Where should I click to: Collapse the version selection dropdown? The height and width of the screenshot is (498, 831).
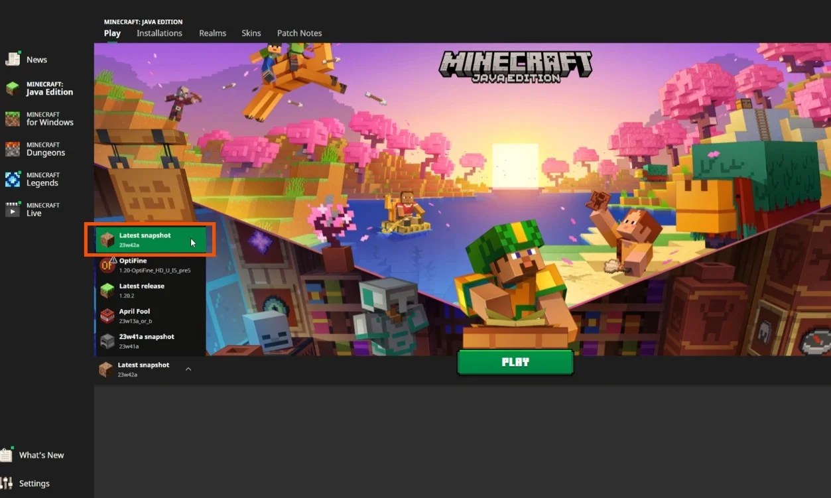pyautogui.click(x=188, y=369)
